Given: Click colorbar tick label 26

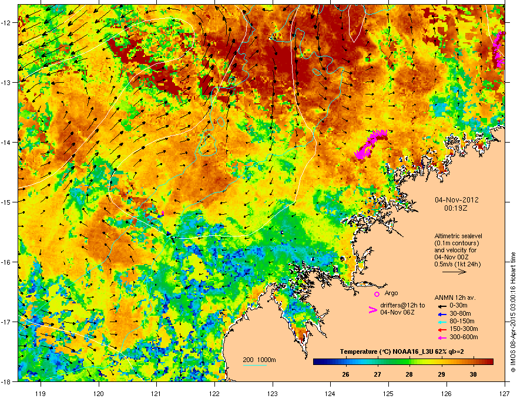Looking at the screenshot, I should pyautogui.click(x=345, y=374).
